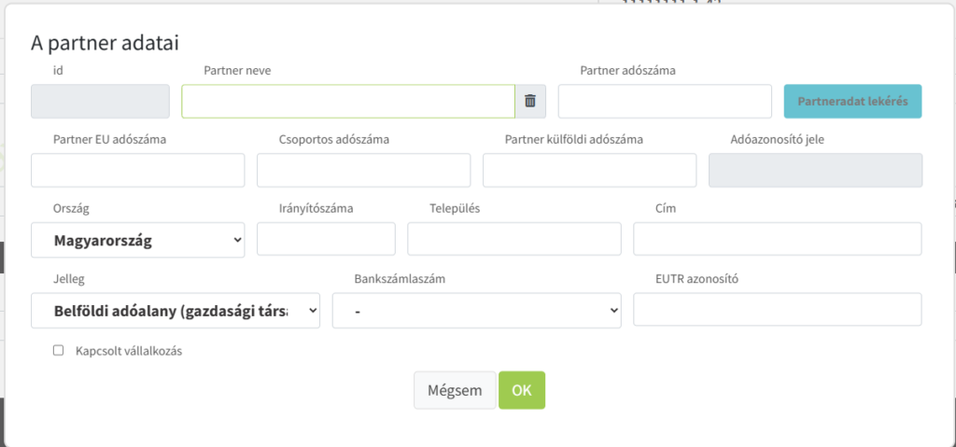Viewport: 956px width, 447px height.
Task: Select the Partner EU adószáma field
Action: pos(137,171)
